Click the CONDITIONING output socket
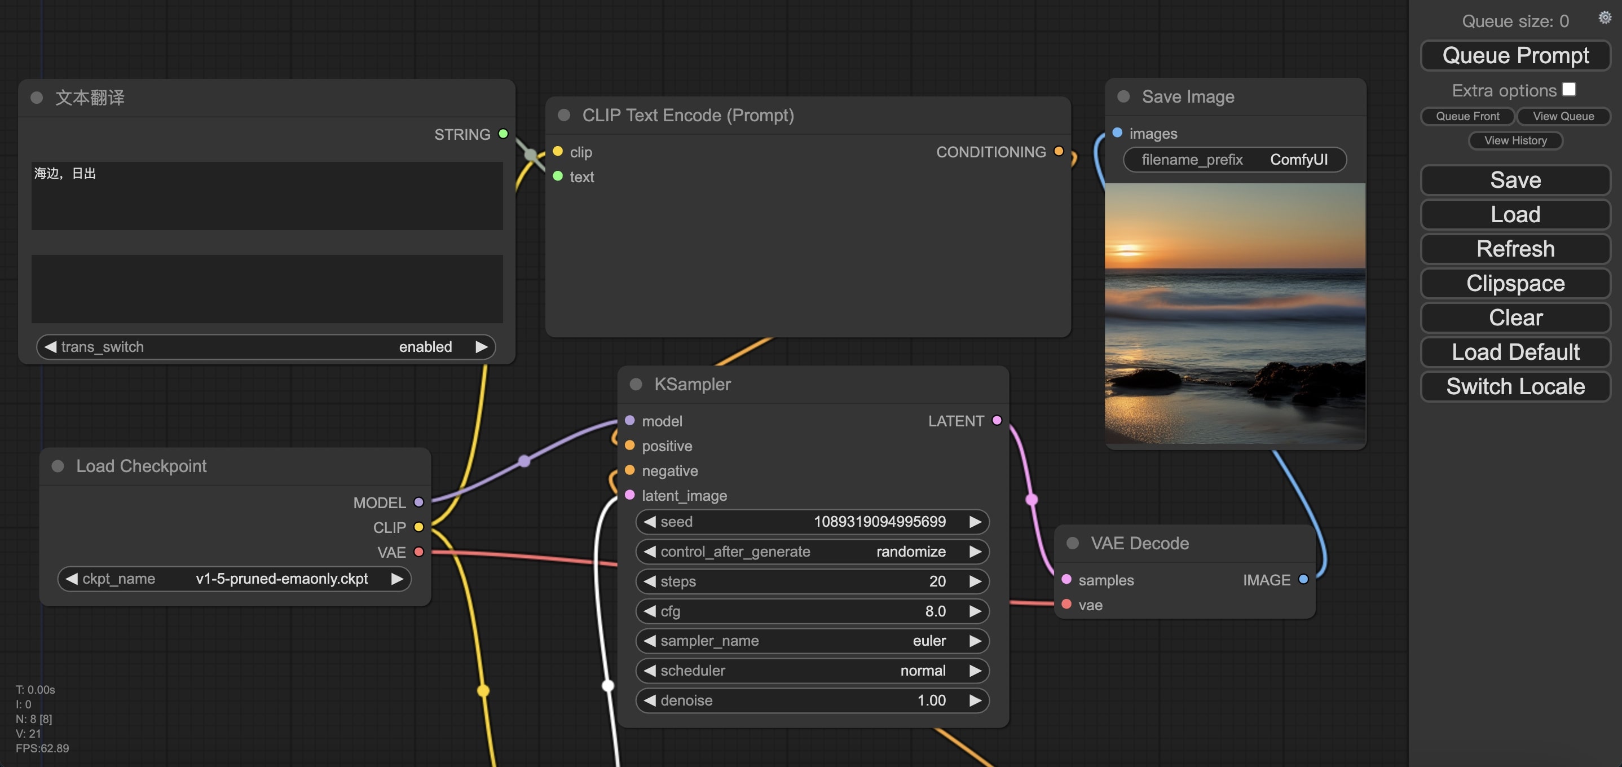 click(x=1059, y=151)
